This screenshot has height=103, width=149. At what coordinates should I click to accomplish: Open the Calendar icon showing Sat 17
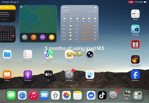point(55,95)
